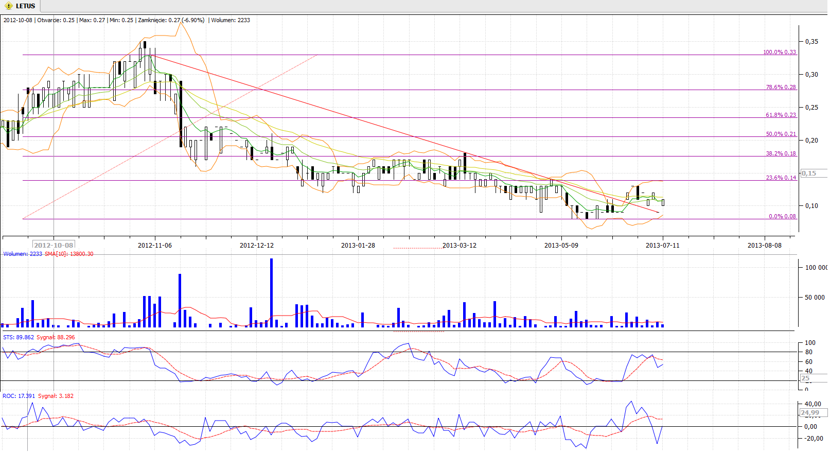830x452 pixels.
Task: Click the yellow warning icon beside LETUS
Action: point(8,6)
